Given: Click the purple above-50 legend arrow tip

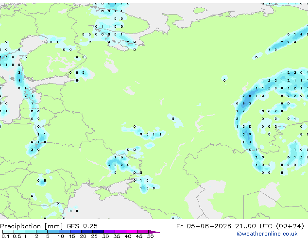Looking at the screenshot, I should click(x=154, y=232).
